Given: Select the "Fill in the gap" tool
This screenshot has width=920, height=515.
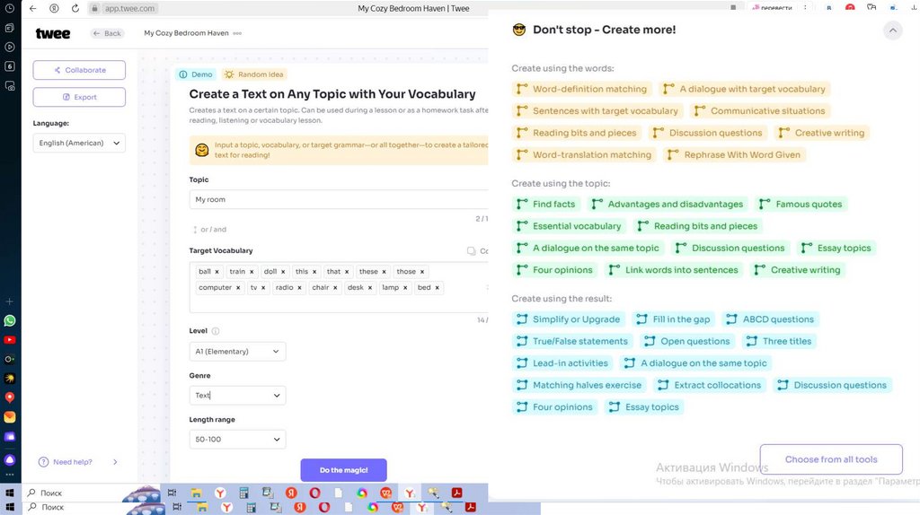Looking at the screenshot, I should tap(672, 319).
